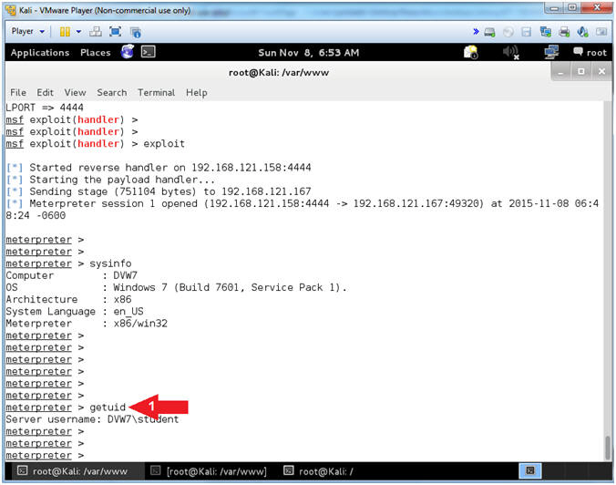Pause the virtual machine with the toolbar icon
The width and height of the screenshot is (616, 485).
point(65,31)
